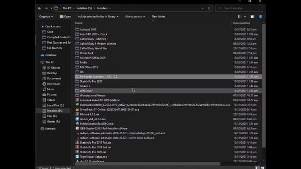This screenshot has height=169, width=301.
Task: Sort by Name column header
Action: click(x=79, y=23)
